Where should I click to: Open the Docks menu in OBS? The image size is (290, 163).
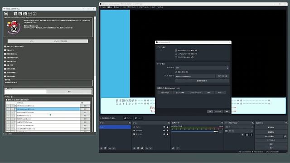pos(123,7)
